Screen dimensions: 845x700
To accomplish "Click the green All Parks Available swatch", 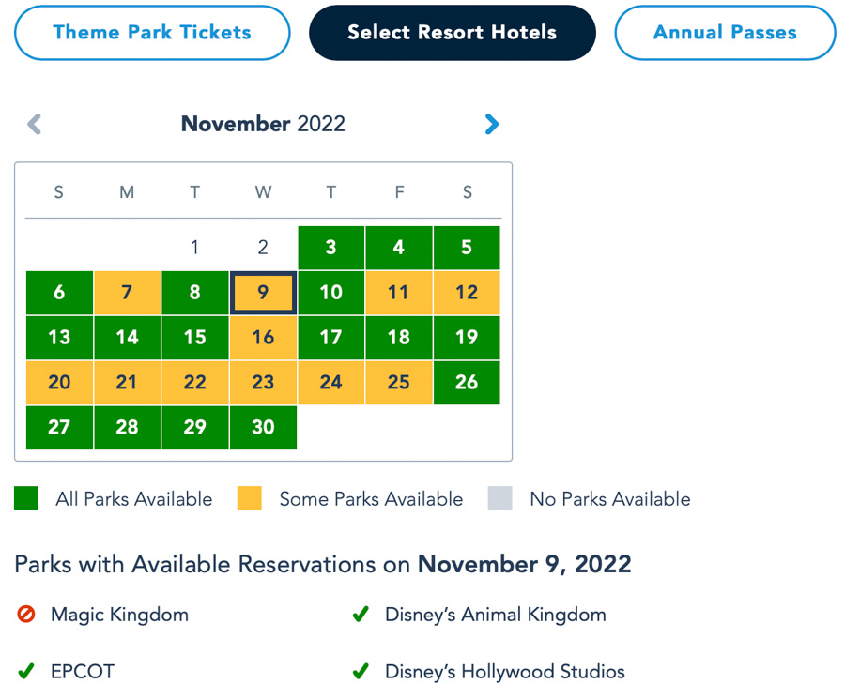I will tap(26, 499).
